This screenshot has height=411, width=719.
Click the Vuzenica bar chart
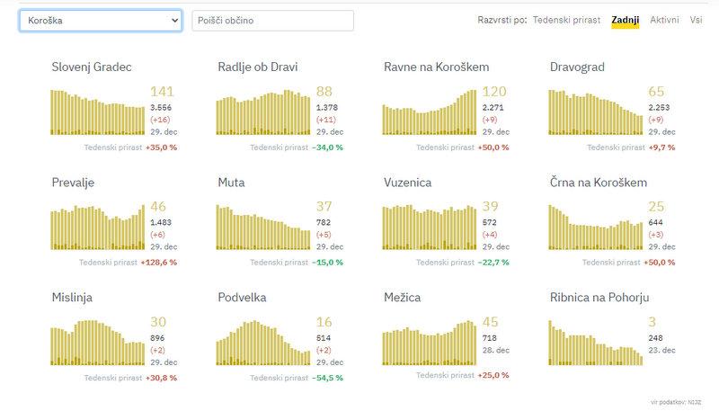[x=429, y=227]
